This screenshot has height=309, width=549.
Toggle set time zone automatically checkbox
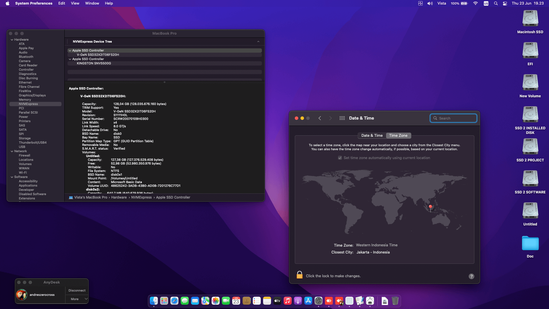click(x=340, y=158)
